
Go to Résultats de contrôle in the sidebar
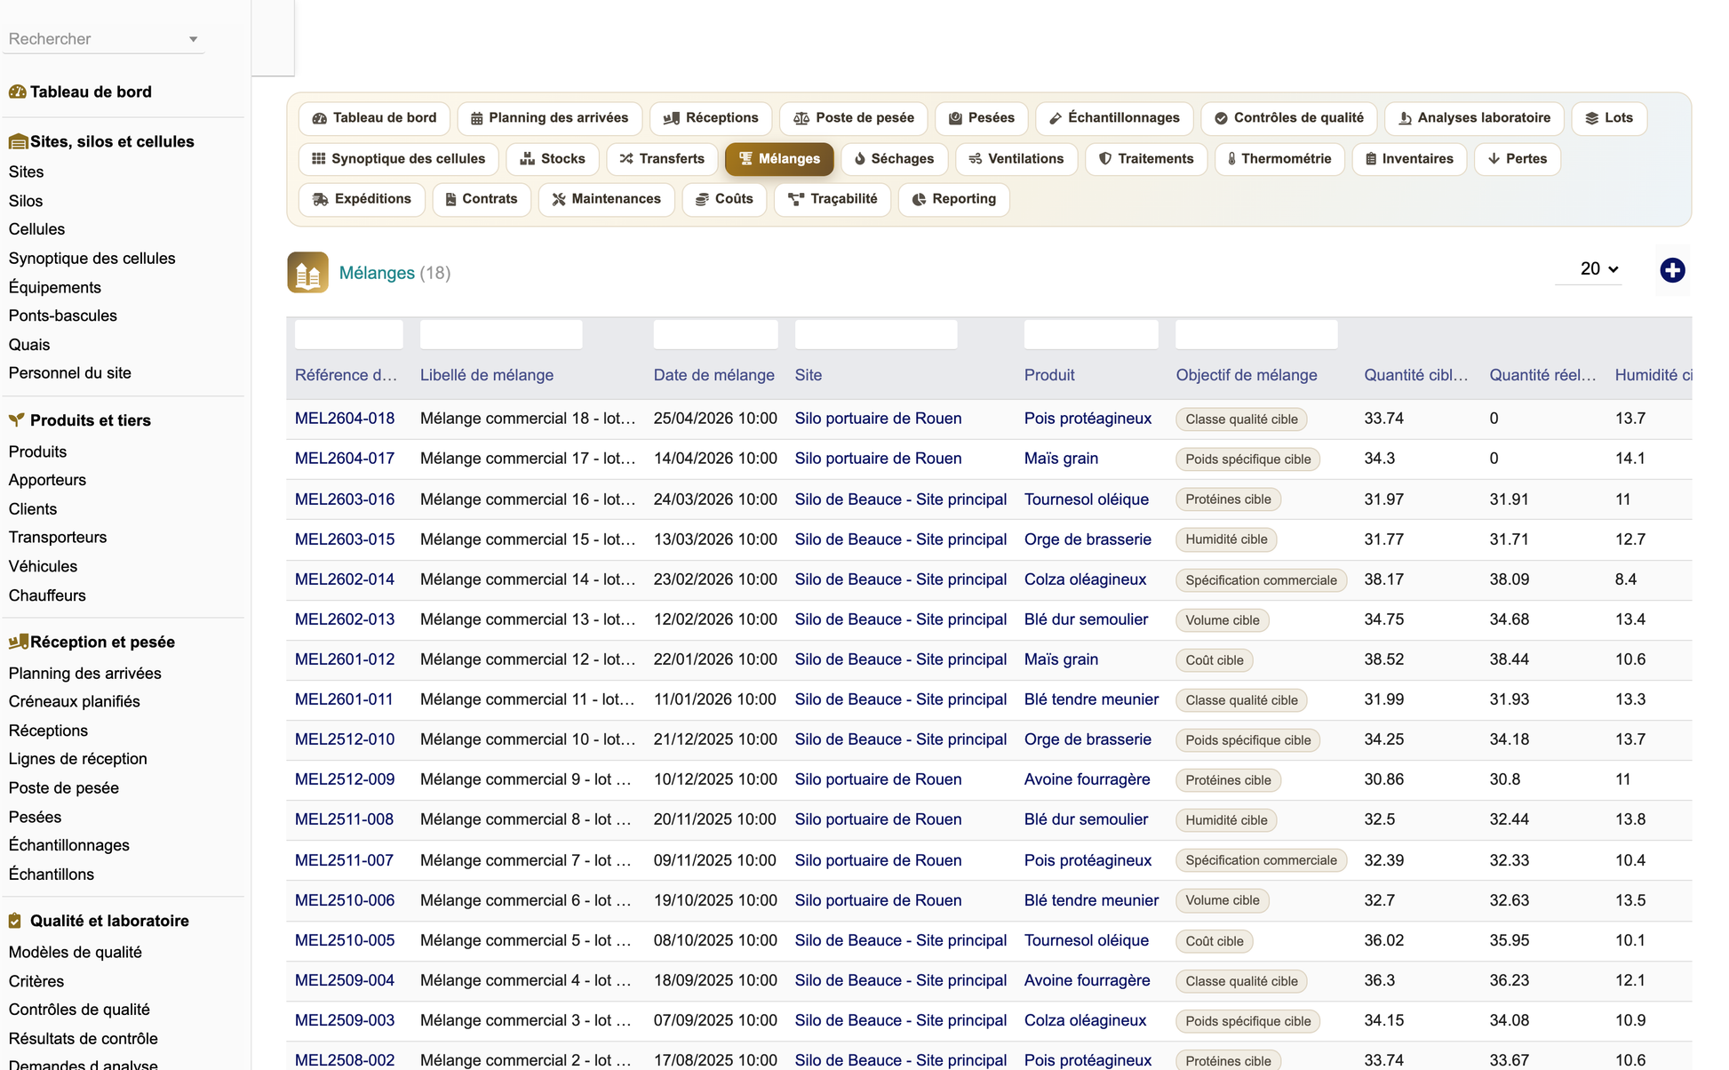[84, 1038]
